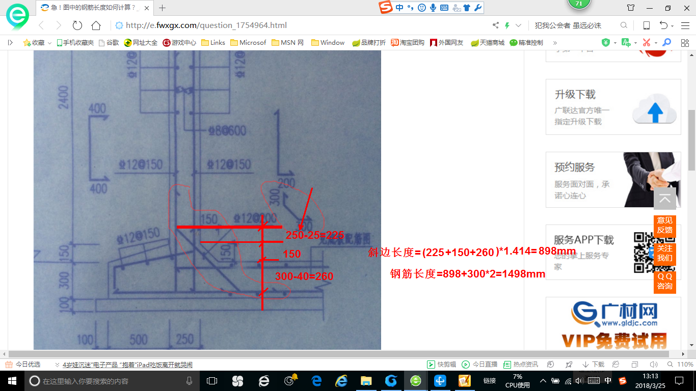Show more bookmarks with double chevron
Image resolution: width=696 pixels, height=391 pixels.
[x=555, y=43]
